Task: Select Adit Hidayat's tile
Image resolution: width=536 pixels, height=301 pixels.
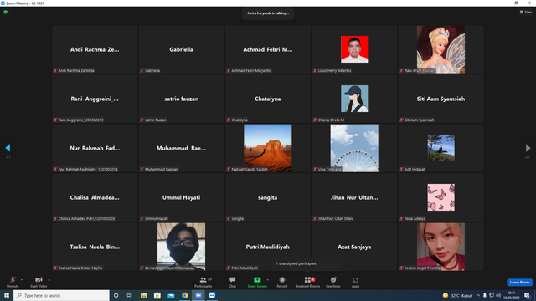Action: [x=441, y=148]
